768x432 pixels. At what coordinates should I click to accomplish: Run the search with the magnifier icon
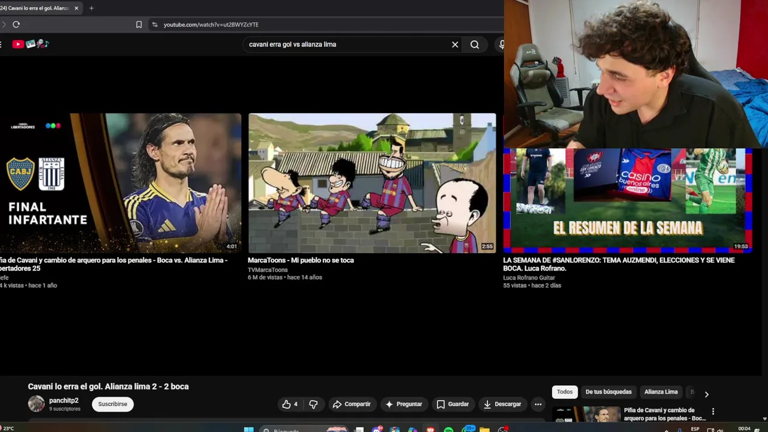(x=475, y=44)
